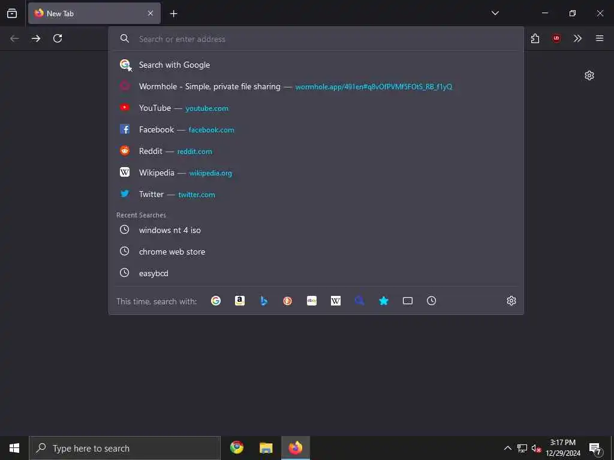Open the Extensions puzzle icon

tap(535, 38)
